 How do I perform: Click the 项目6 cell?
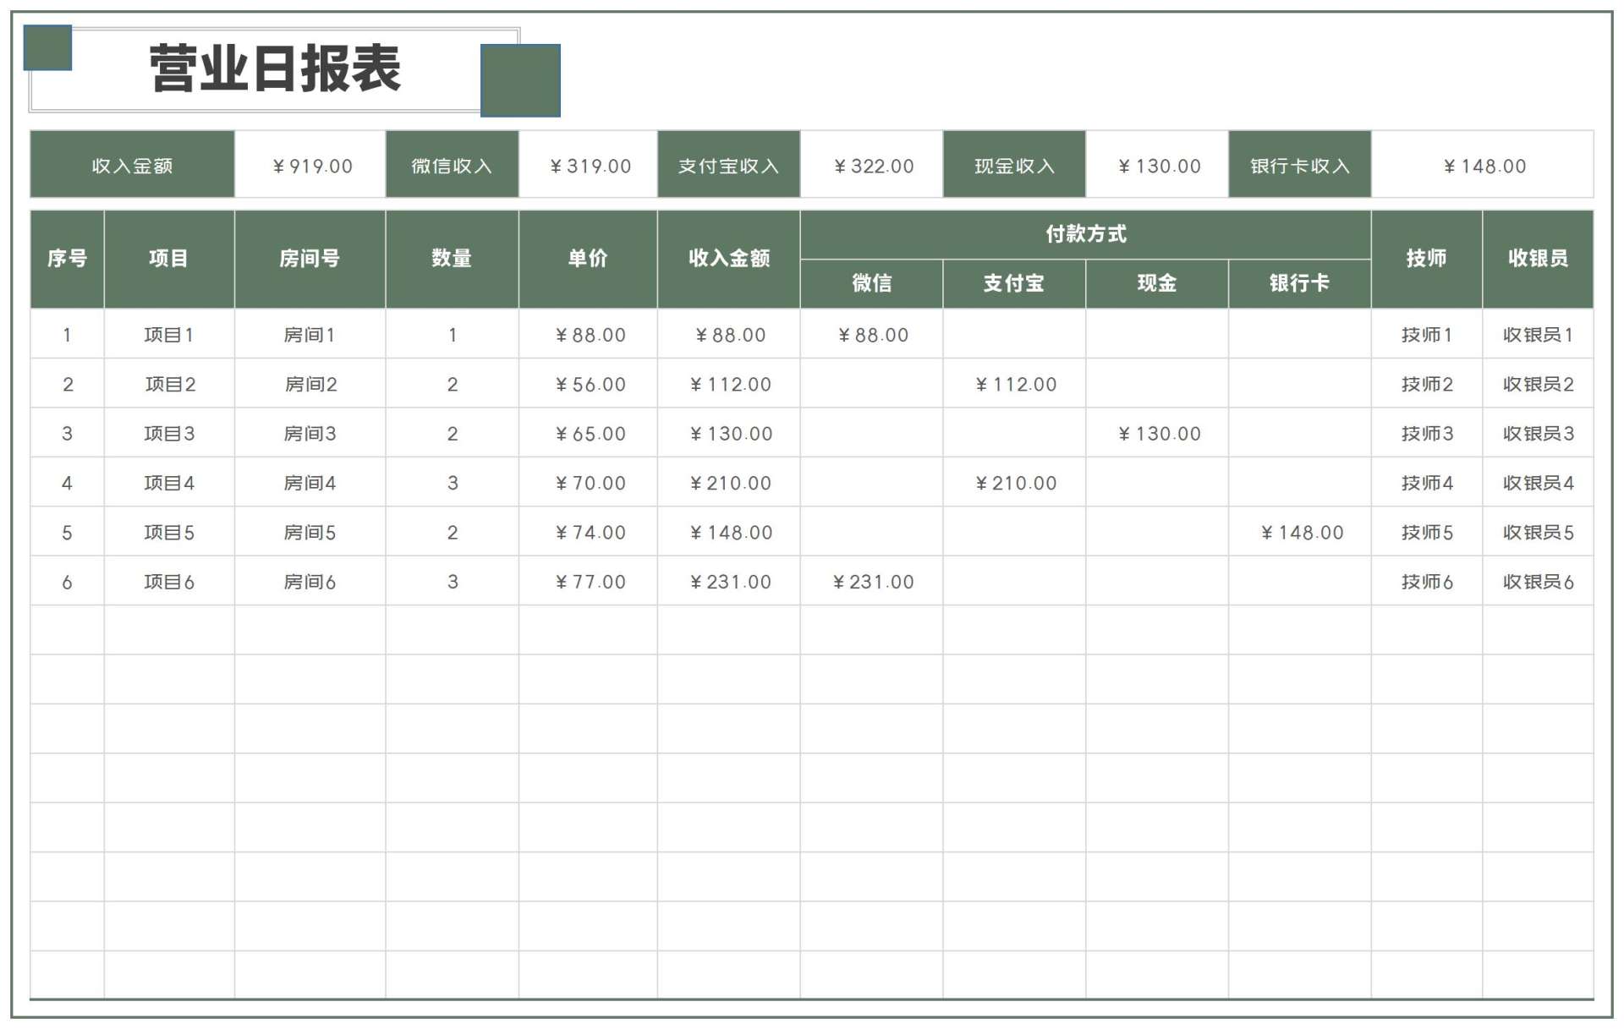pos(169,582)
